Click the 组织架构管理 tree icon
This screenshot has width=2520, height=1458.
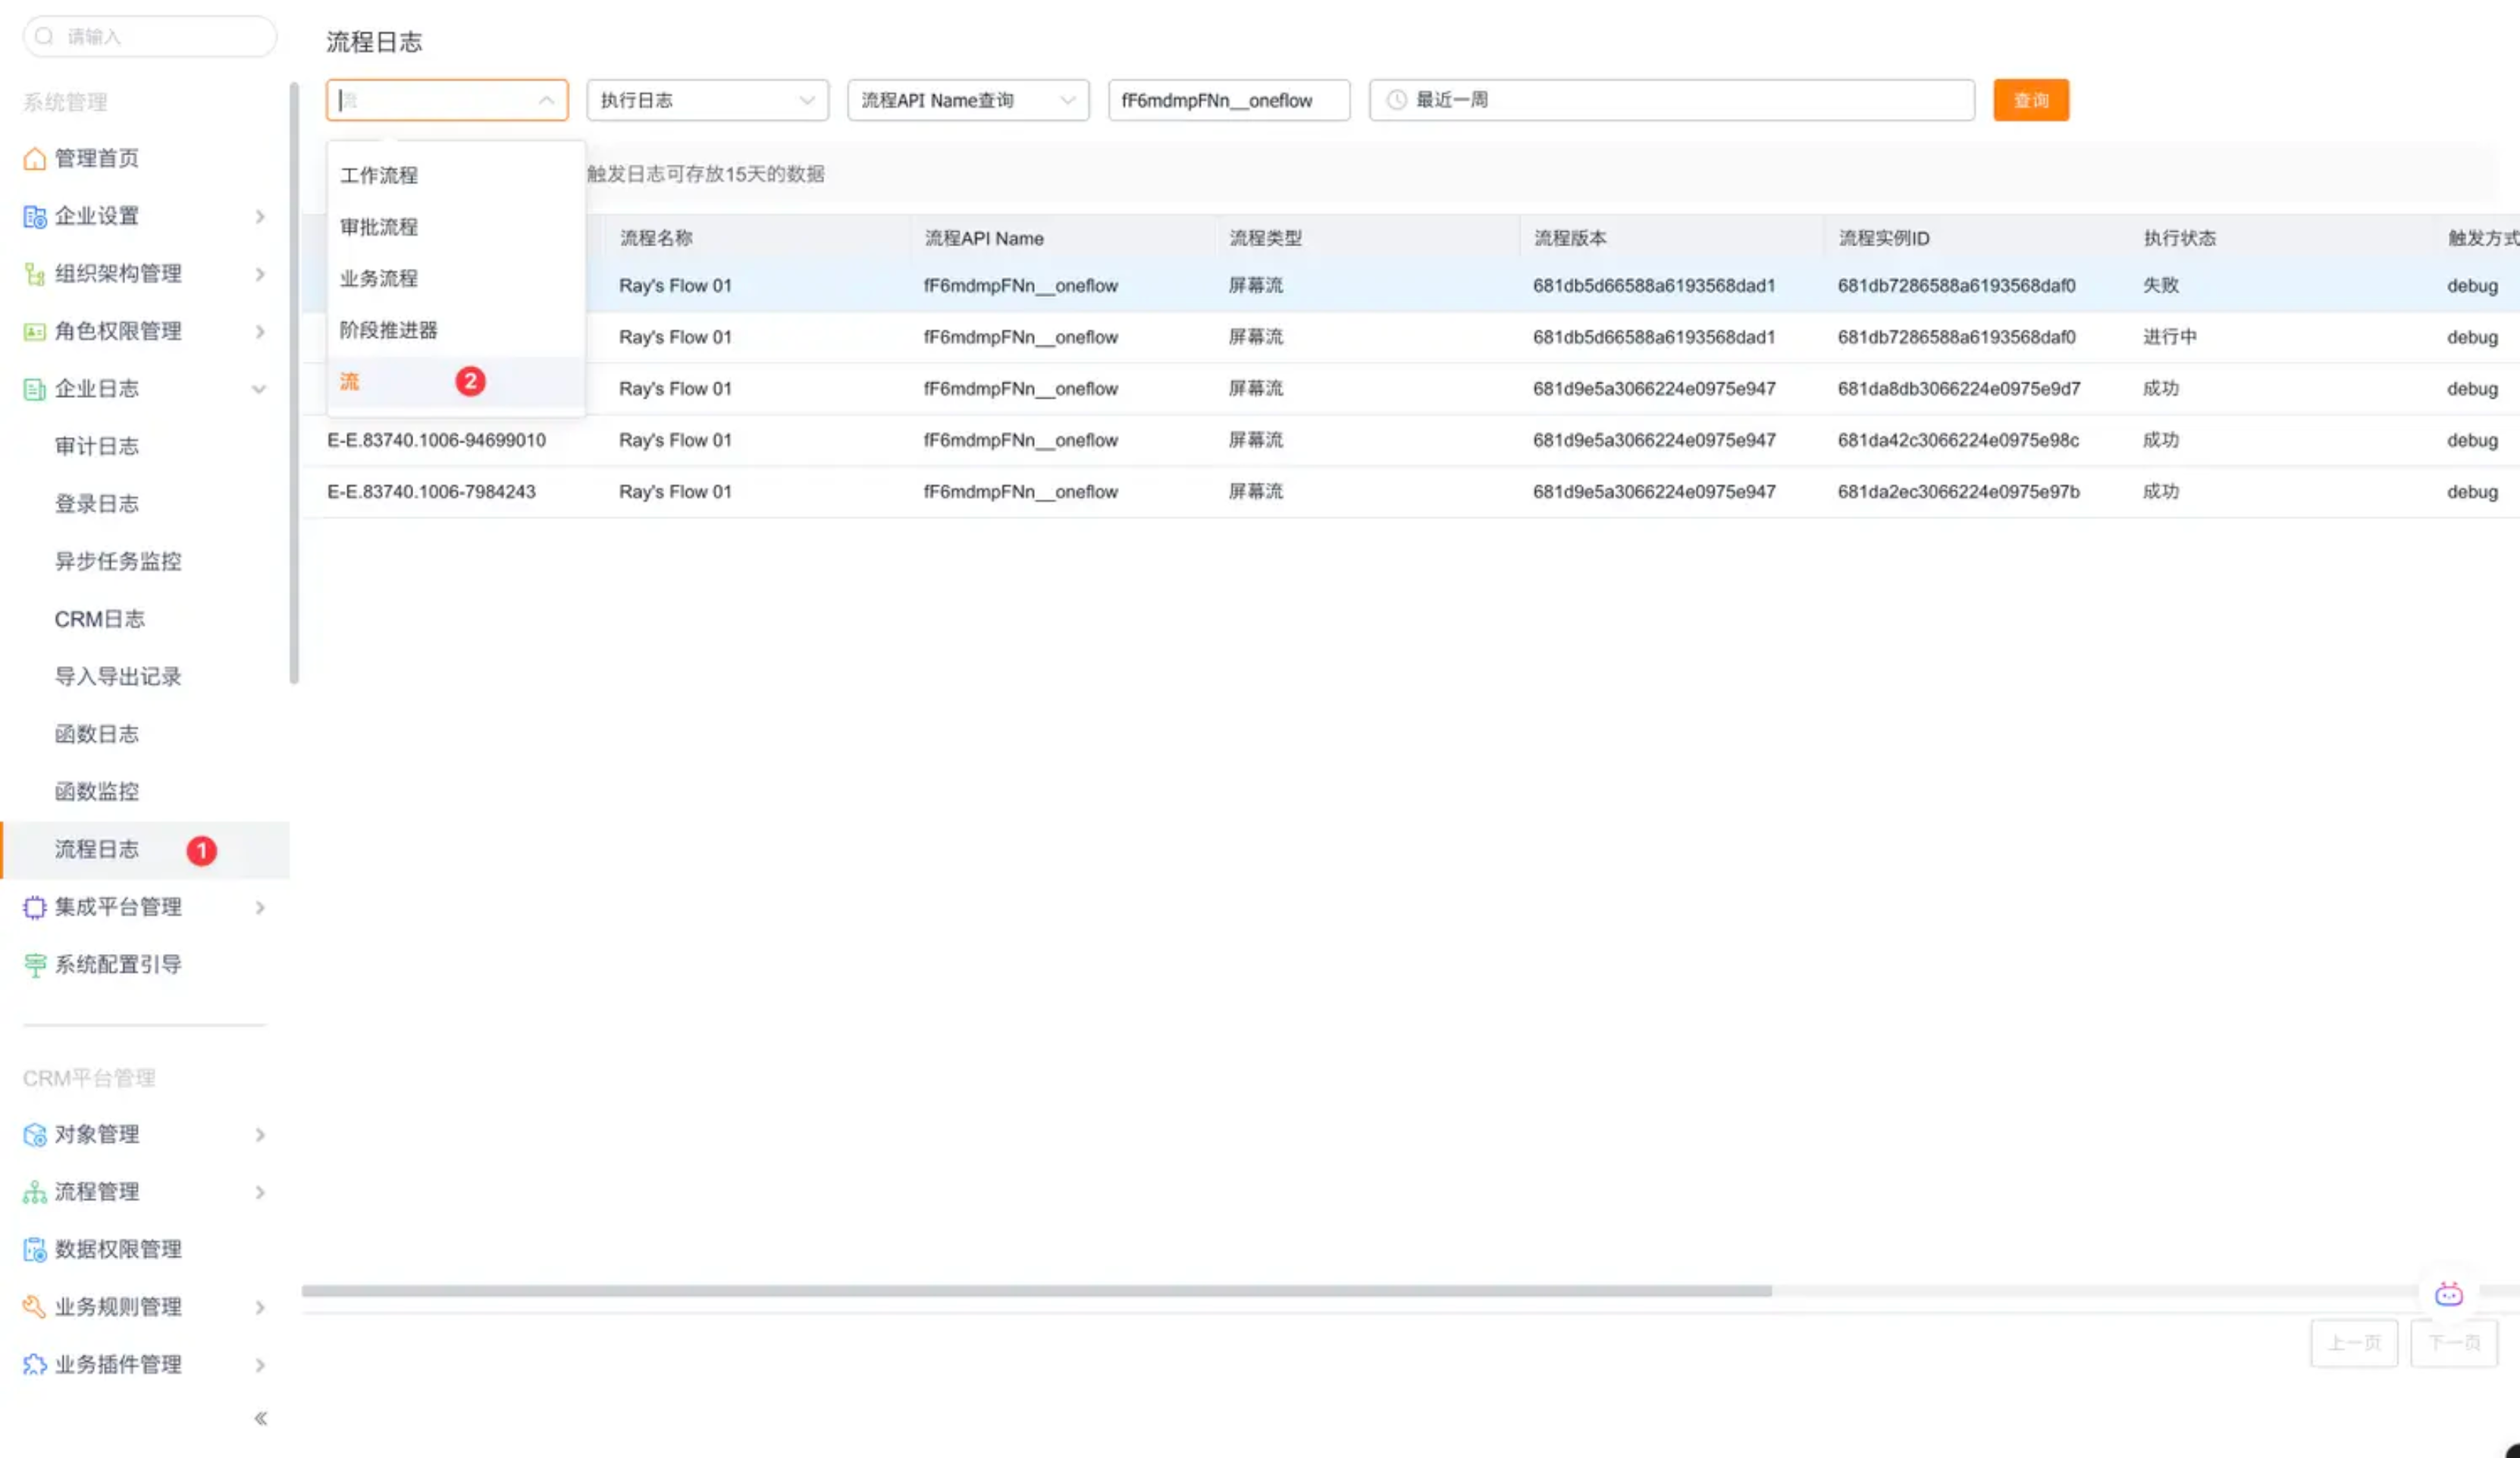pyautogui.click(x=34, y=274)
